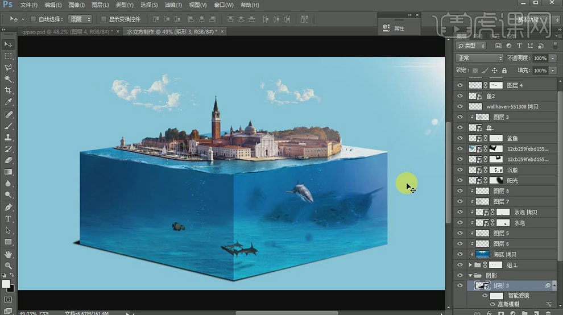Screen dimensions: 563x315
Task: Expand the 组 1 layer group
Action: point(470,265)
